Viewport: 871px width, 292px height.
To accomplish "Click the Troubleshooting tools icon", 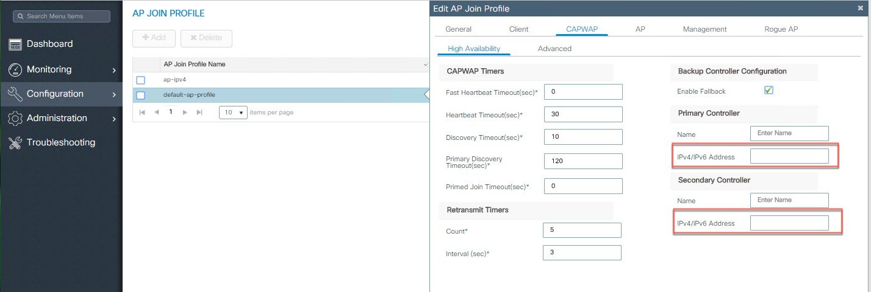I will point(15,142).
